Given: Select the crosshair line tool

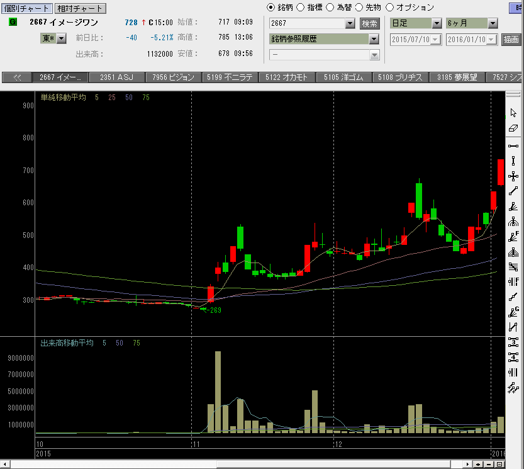Looking at the screenshot, I should 513,176.
